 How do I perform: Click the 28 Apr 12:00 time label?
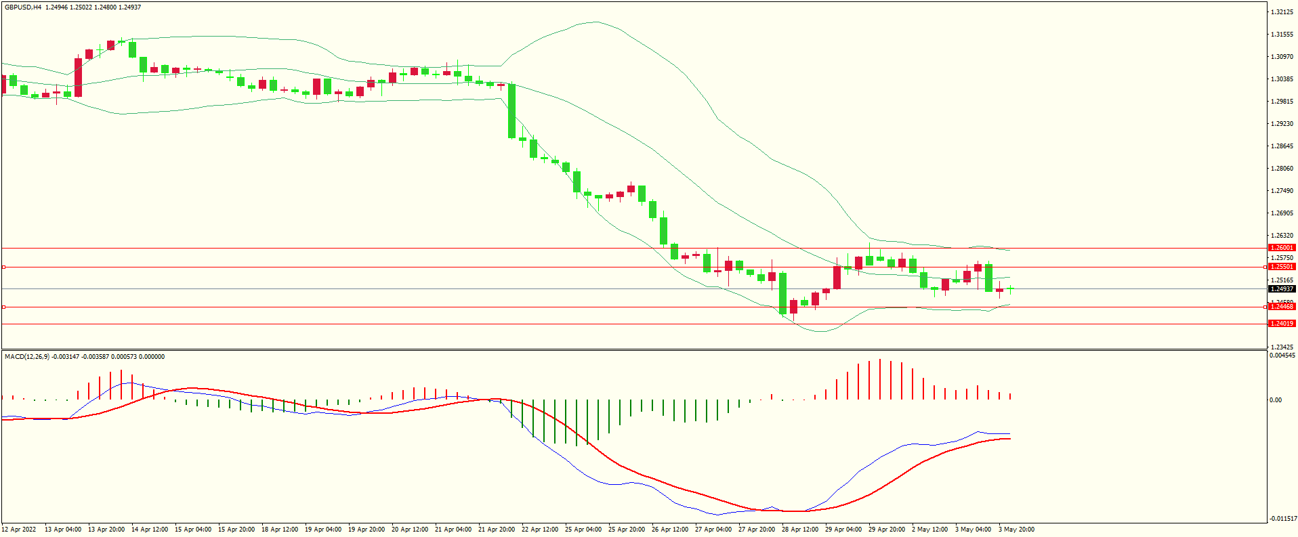pos(800,530)
